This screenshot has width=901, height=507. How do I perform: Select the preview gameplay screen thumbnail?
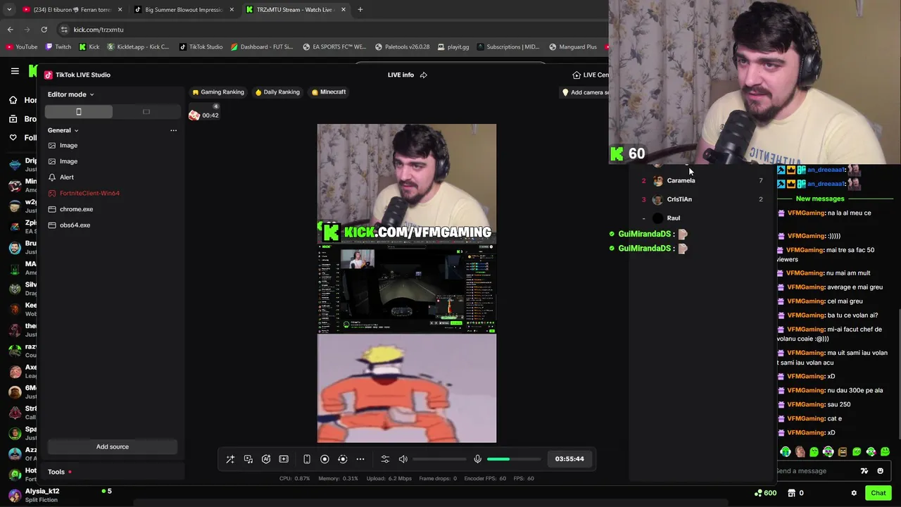click(407, 289)
